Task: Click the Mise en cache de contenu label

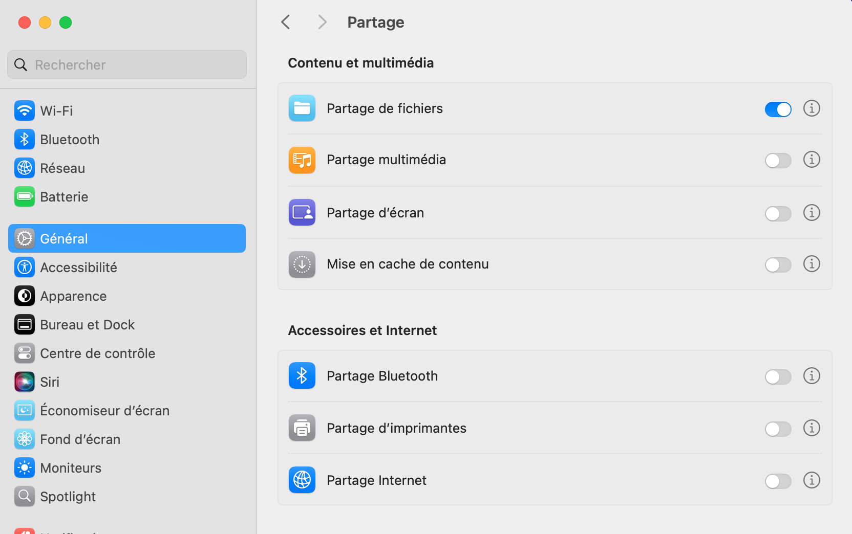Action: (408, 264)
